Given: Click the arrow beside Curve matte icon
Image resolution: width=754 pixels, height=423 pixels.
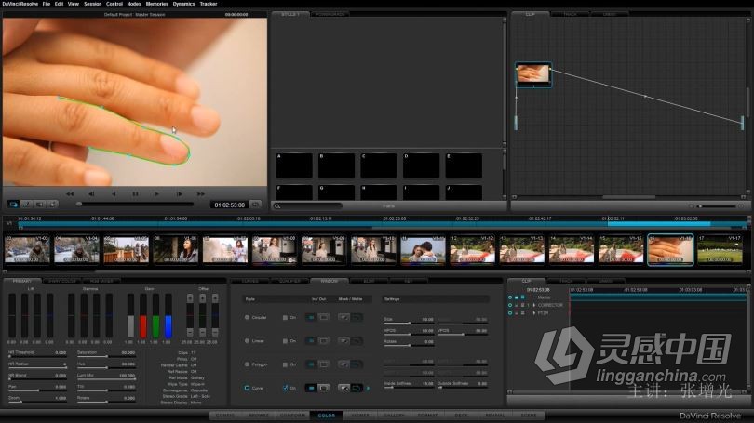Looking at the screenshot, I should (369, 388).
